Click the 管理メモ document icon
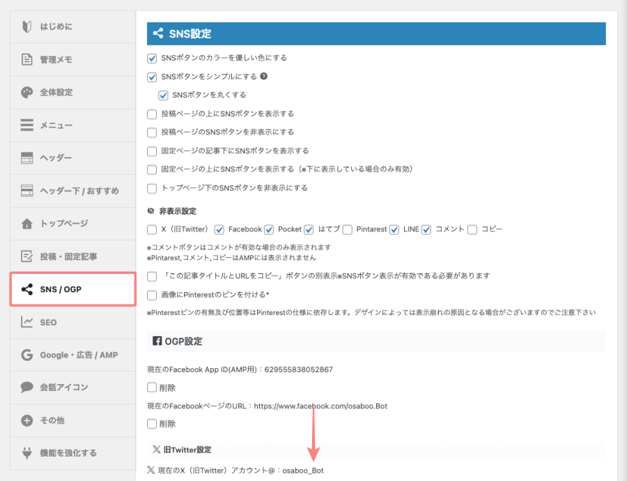627x481 pixels. point(28,59)
